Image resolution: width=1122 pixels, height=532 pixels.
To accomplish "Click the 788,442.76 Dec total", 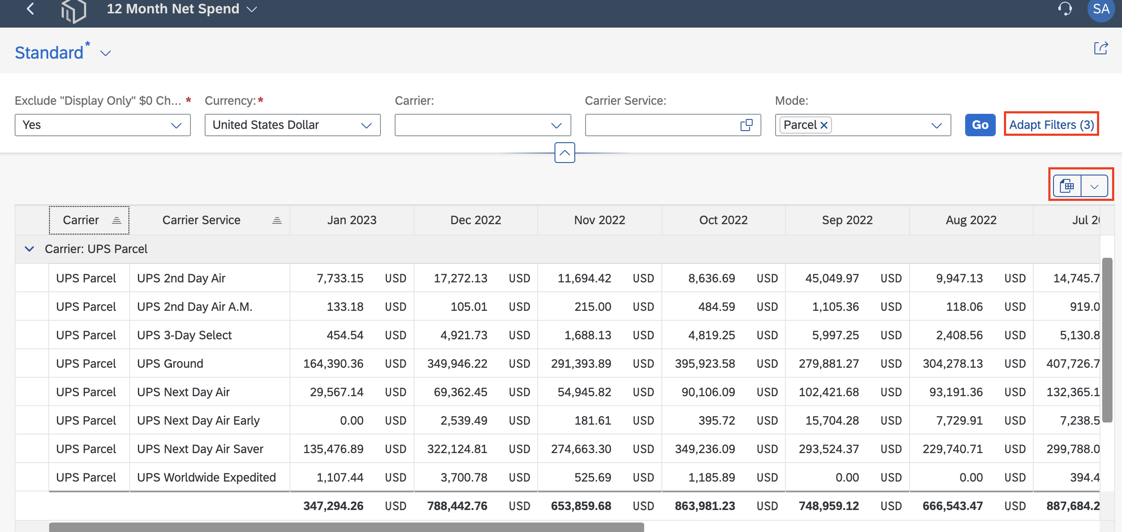I will pyautogui.click(x=457, y=506).
